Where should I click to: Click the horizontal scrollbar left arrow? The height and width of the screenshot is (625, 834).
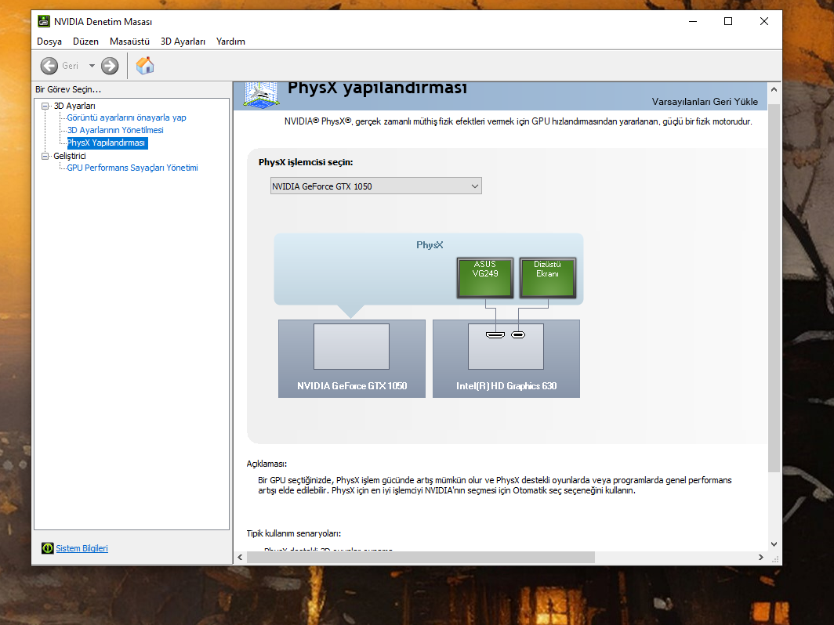point(240,557)
